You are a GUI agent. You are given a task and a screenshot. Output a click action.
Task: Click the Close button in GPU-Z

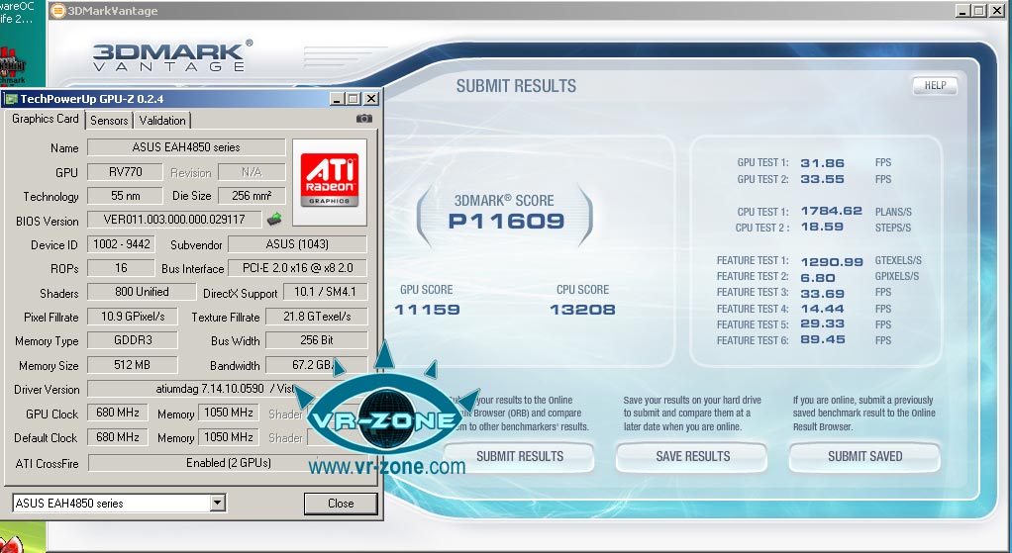(340, 504)
